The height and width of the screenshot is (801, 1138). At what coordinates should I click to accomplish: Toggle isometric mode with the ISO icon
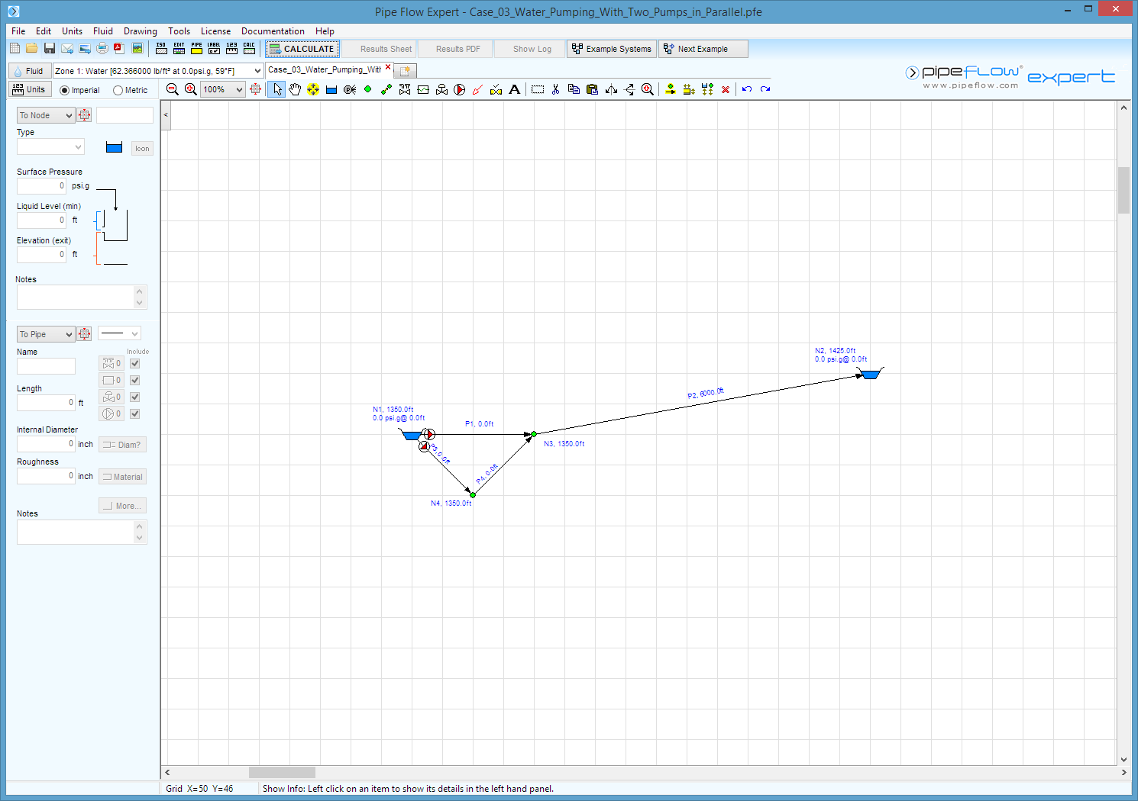coord(161,49)
